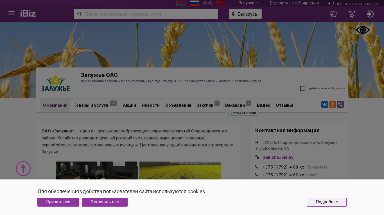Click the search magnifier icon
Image resolution: width=384 pixels, height=215 pixels.
tap(80, 14)
